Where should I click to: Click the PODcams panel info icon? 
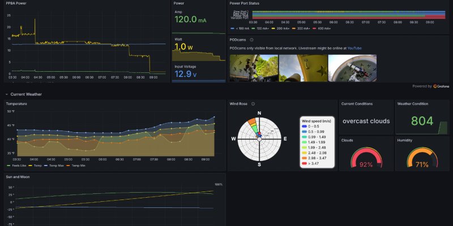[x=251, y=40]
